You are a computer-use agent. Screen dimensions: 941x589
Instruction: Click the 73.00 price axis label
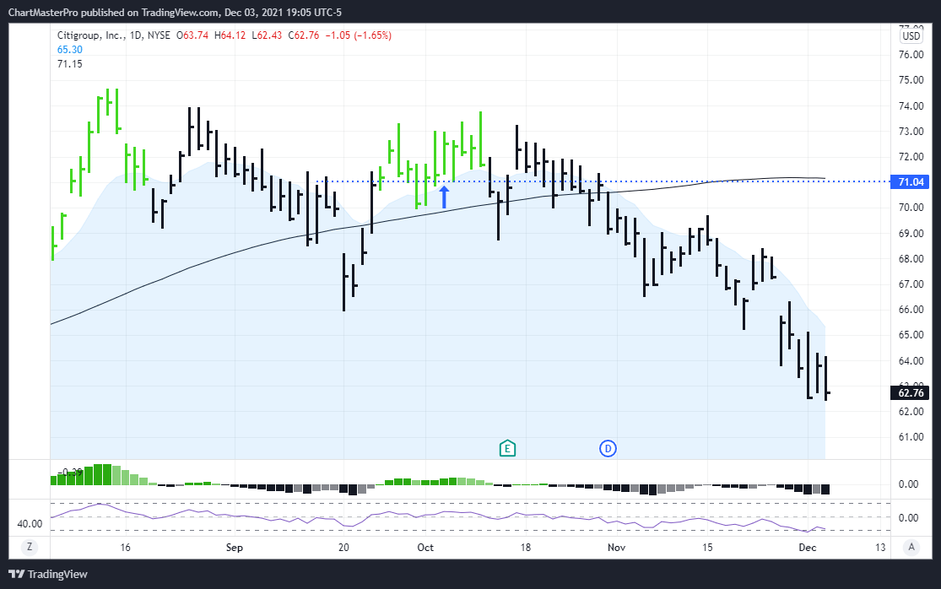[911, 132]
